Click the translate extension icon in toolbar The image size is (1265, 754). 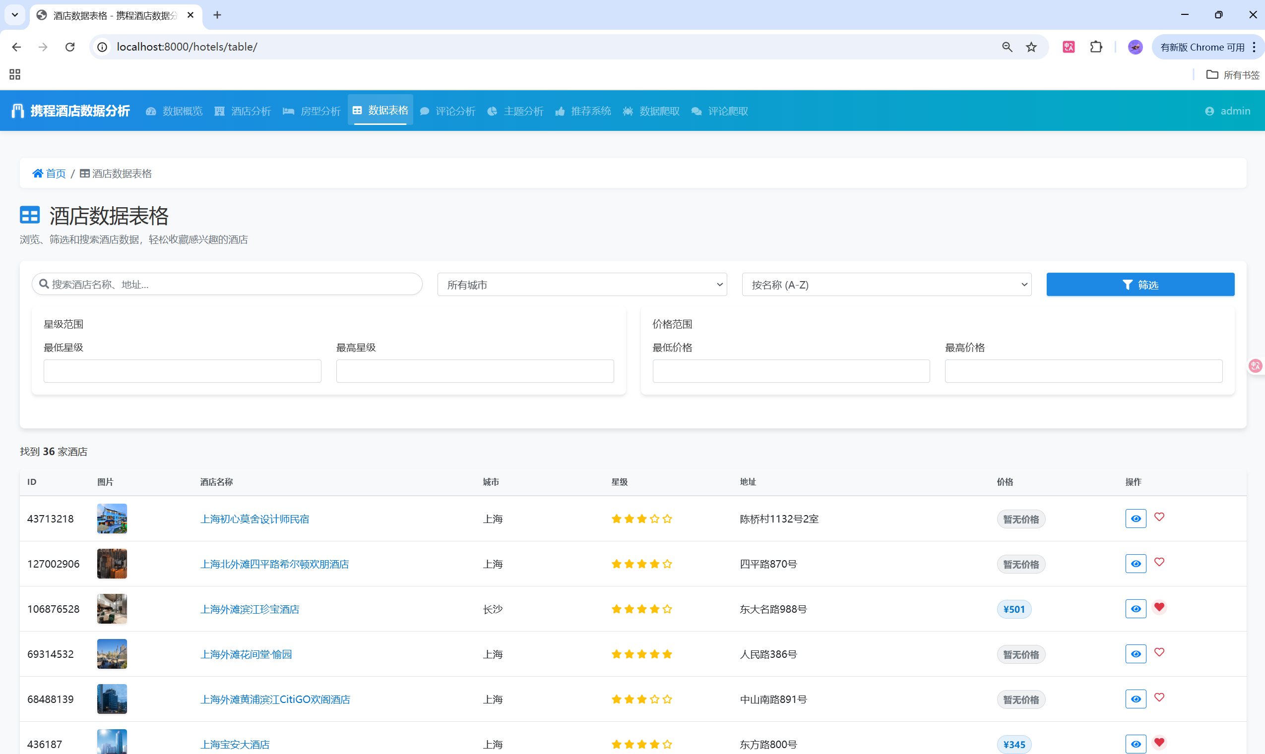click(1069, 47)
